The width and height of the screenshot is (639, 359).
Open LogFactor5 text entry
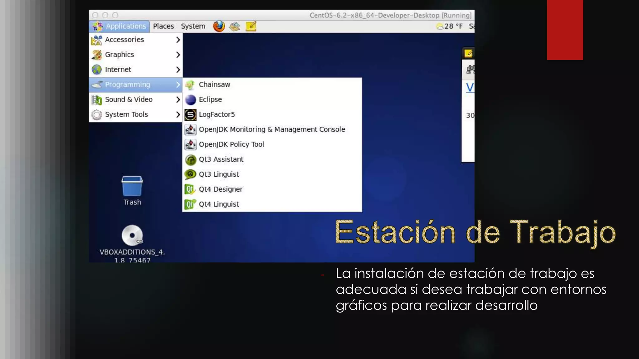pyautogui.click(x=217, y=115)
